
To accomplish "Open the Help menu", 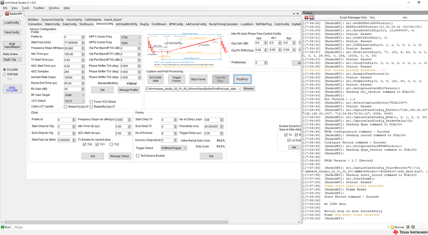I will (x=66, y=8).
